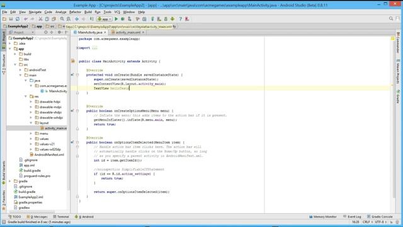Select the activity_main.xml tree file
The height and width of the screenshot is (227, 403).
[x=54, y=128]
